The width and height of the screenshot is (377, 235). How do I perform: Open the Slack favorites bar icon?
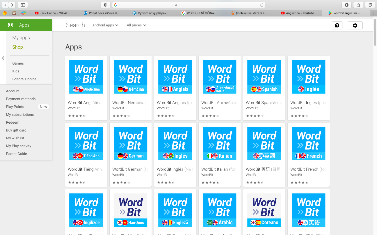[x=24, y=13]
